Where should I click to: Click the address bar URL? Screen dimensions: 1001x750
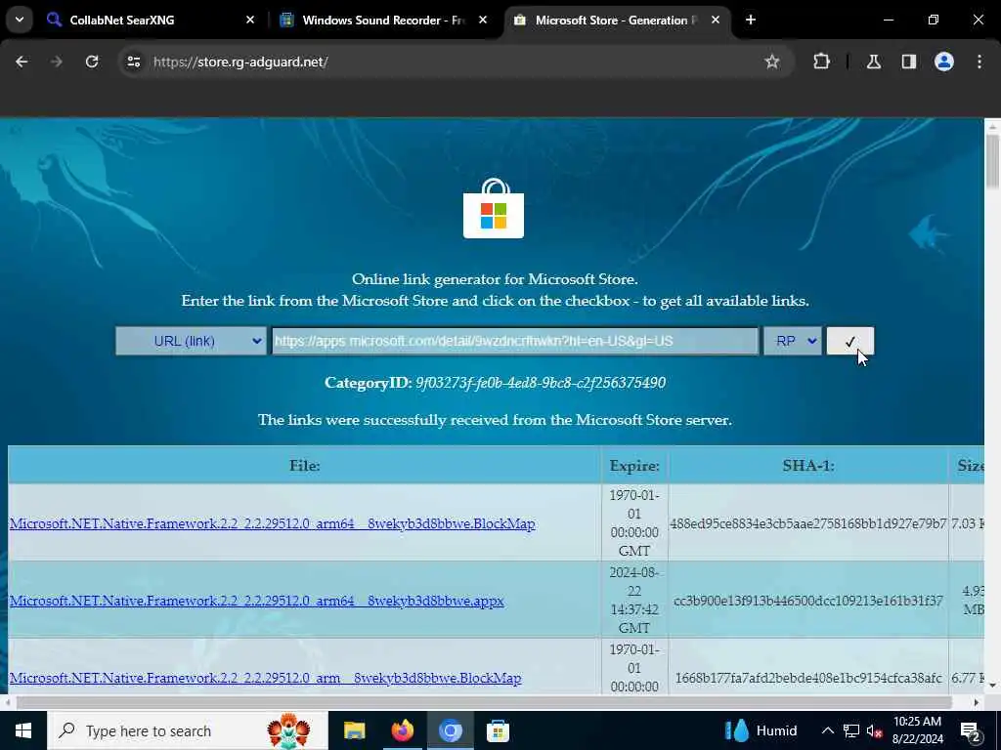[x=240, y=62]
